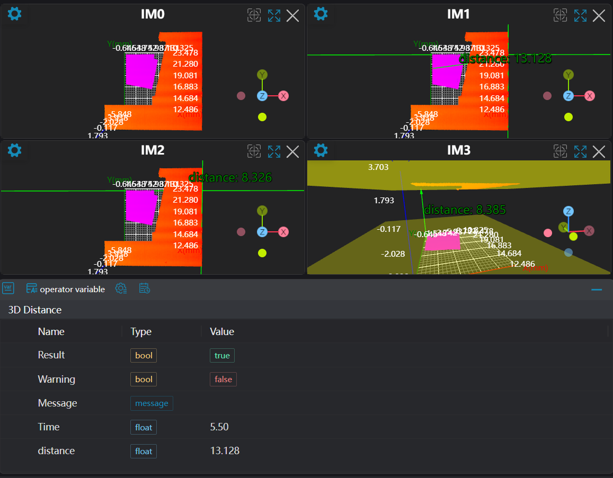Open the schedule history calendar icon
Image resolution: width=613 pixels, height=478 pixels.
tap(145, 288)
